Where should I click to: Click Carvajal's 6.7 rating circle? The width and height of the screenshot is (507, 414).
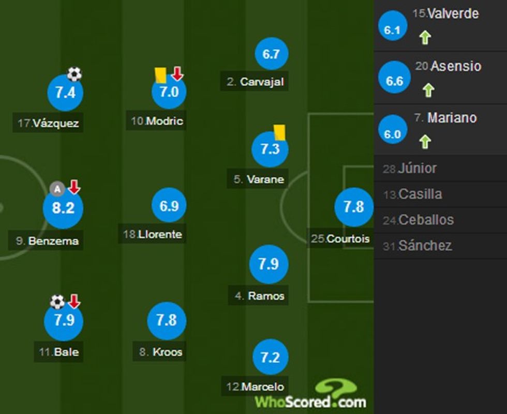pyautogui.click(x=271, y=54)
